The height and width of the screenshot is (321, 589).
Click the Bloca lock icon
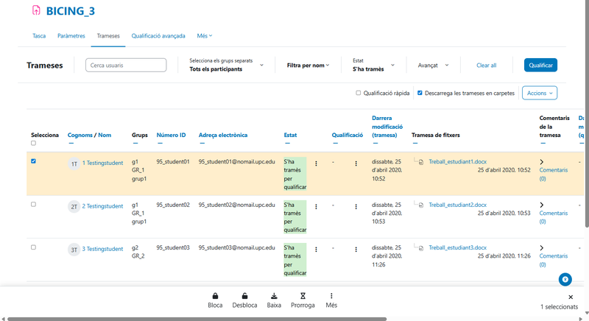[x=215, y=295]
